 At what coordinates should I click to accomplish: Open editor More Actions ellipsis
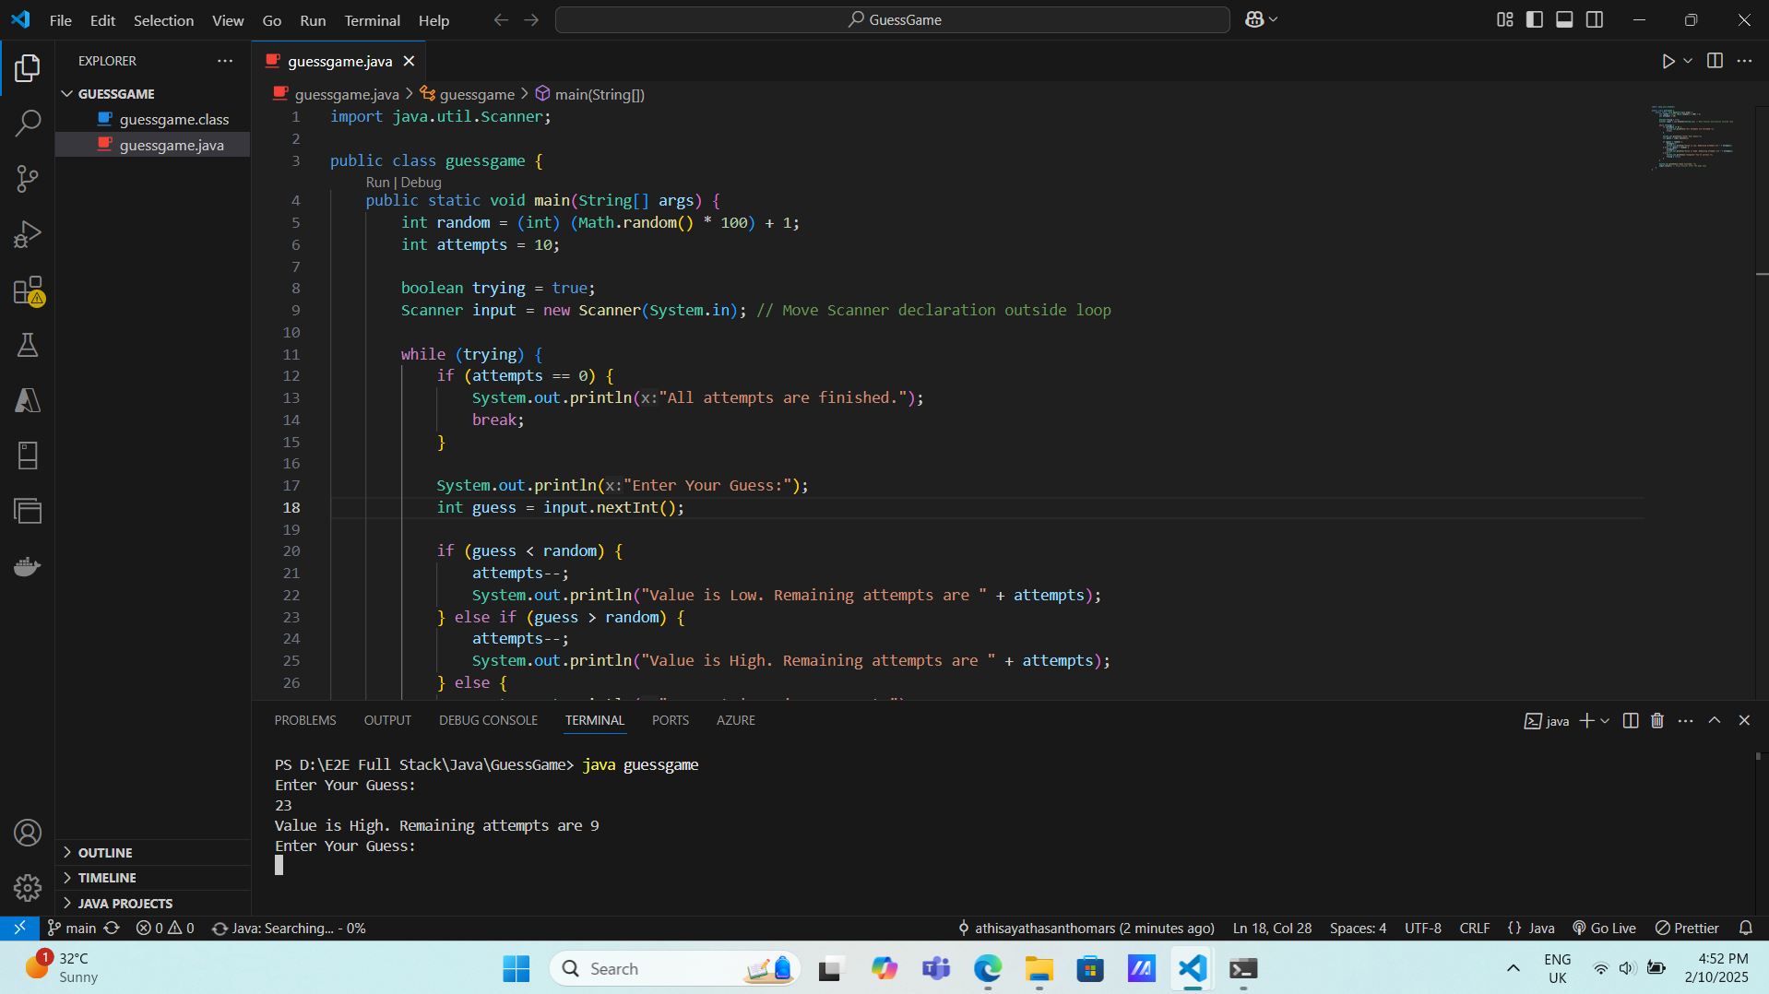coord(1744,61)
